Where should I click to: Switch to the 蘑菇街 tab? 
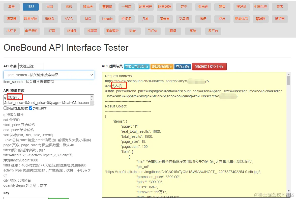(x=107, y=7)
